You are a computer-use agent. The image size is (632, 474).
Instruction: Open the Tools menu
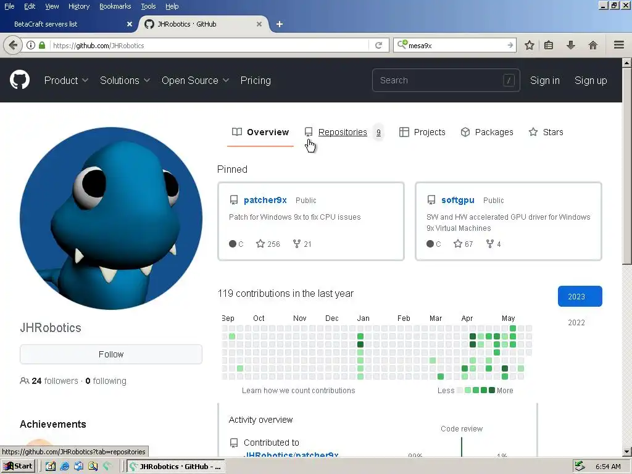[148, 6]
